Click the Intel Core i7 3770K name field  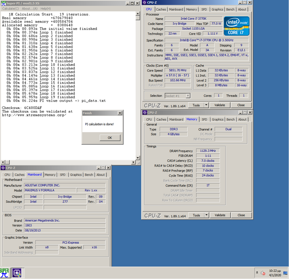coord(194,19)
